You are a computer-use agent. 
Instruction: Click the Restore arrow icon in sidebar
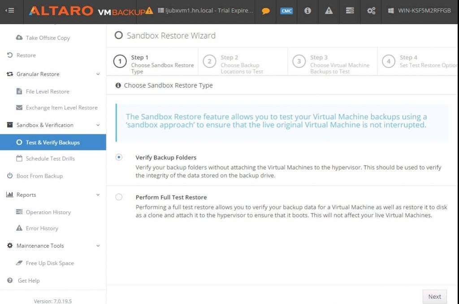(10, 55)
